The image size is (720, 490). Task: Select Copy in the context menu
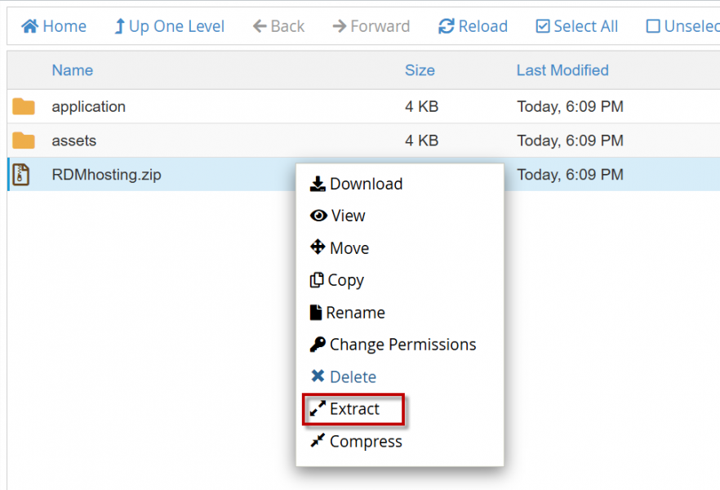click(x=337, y=281)
